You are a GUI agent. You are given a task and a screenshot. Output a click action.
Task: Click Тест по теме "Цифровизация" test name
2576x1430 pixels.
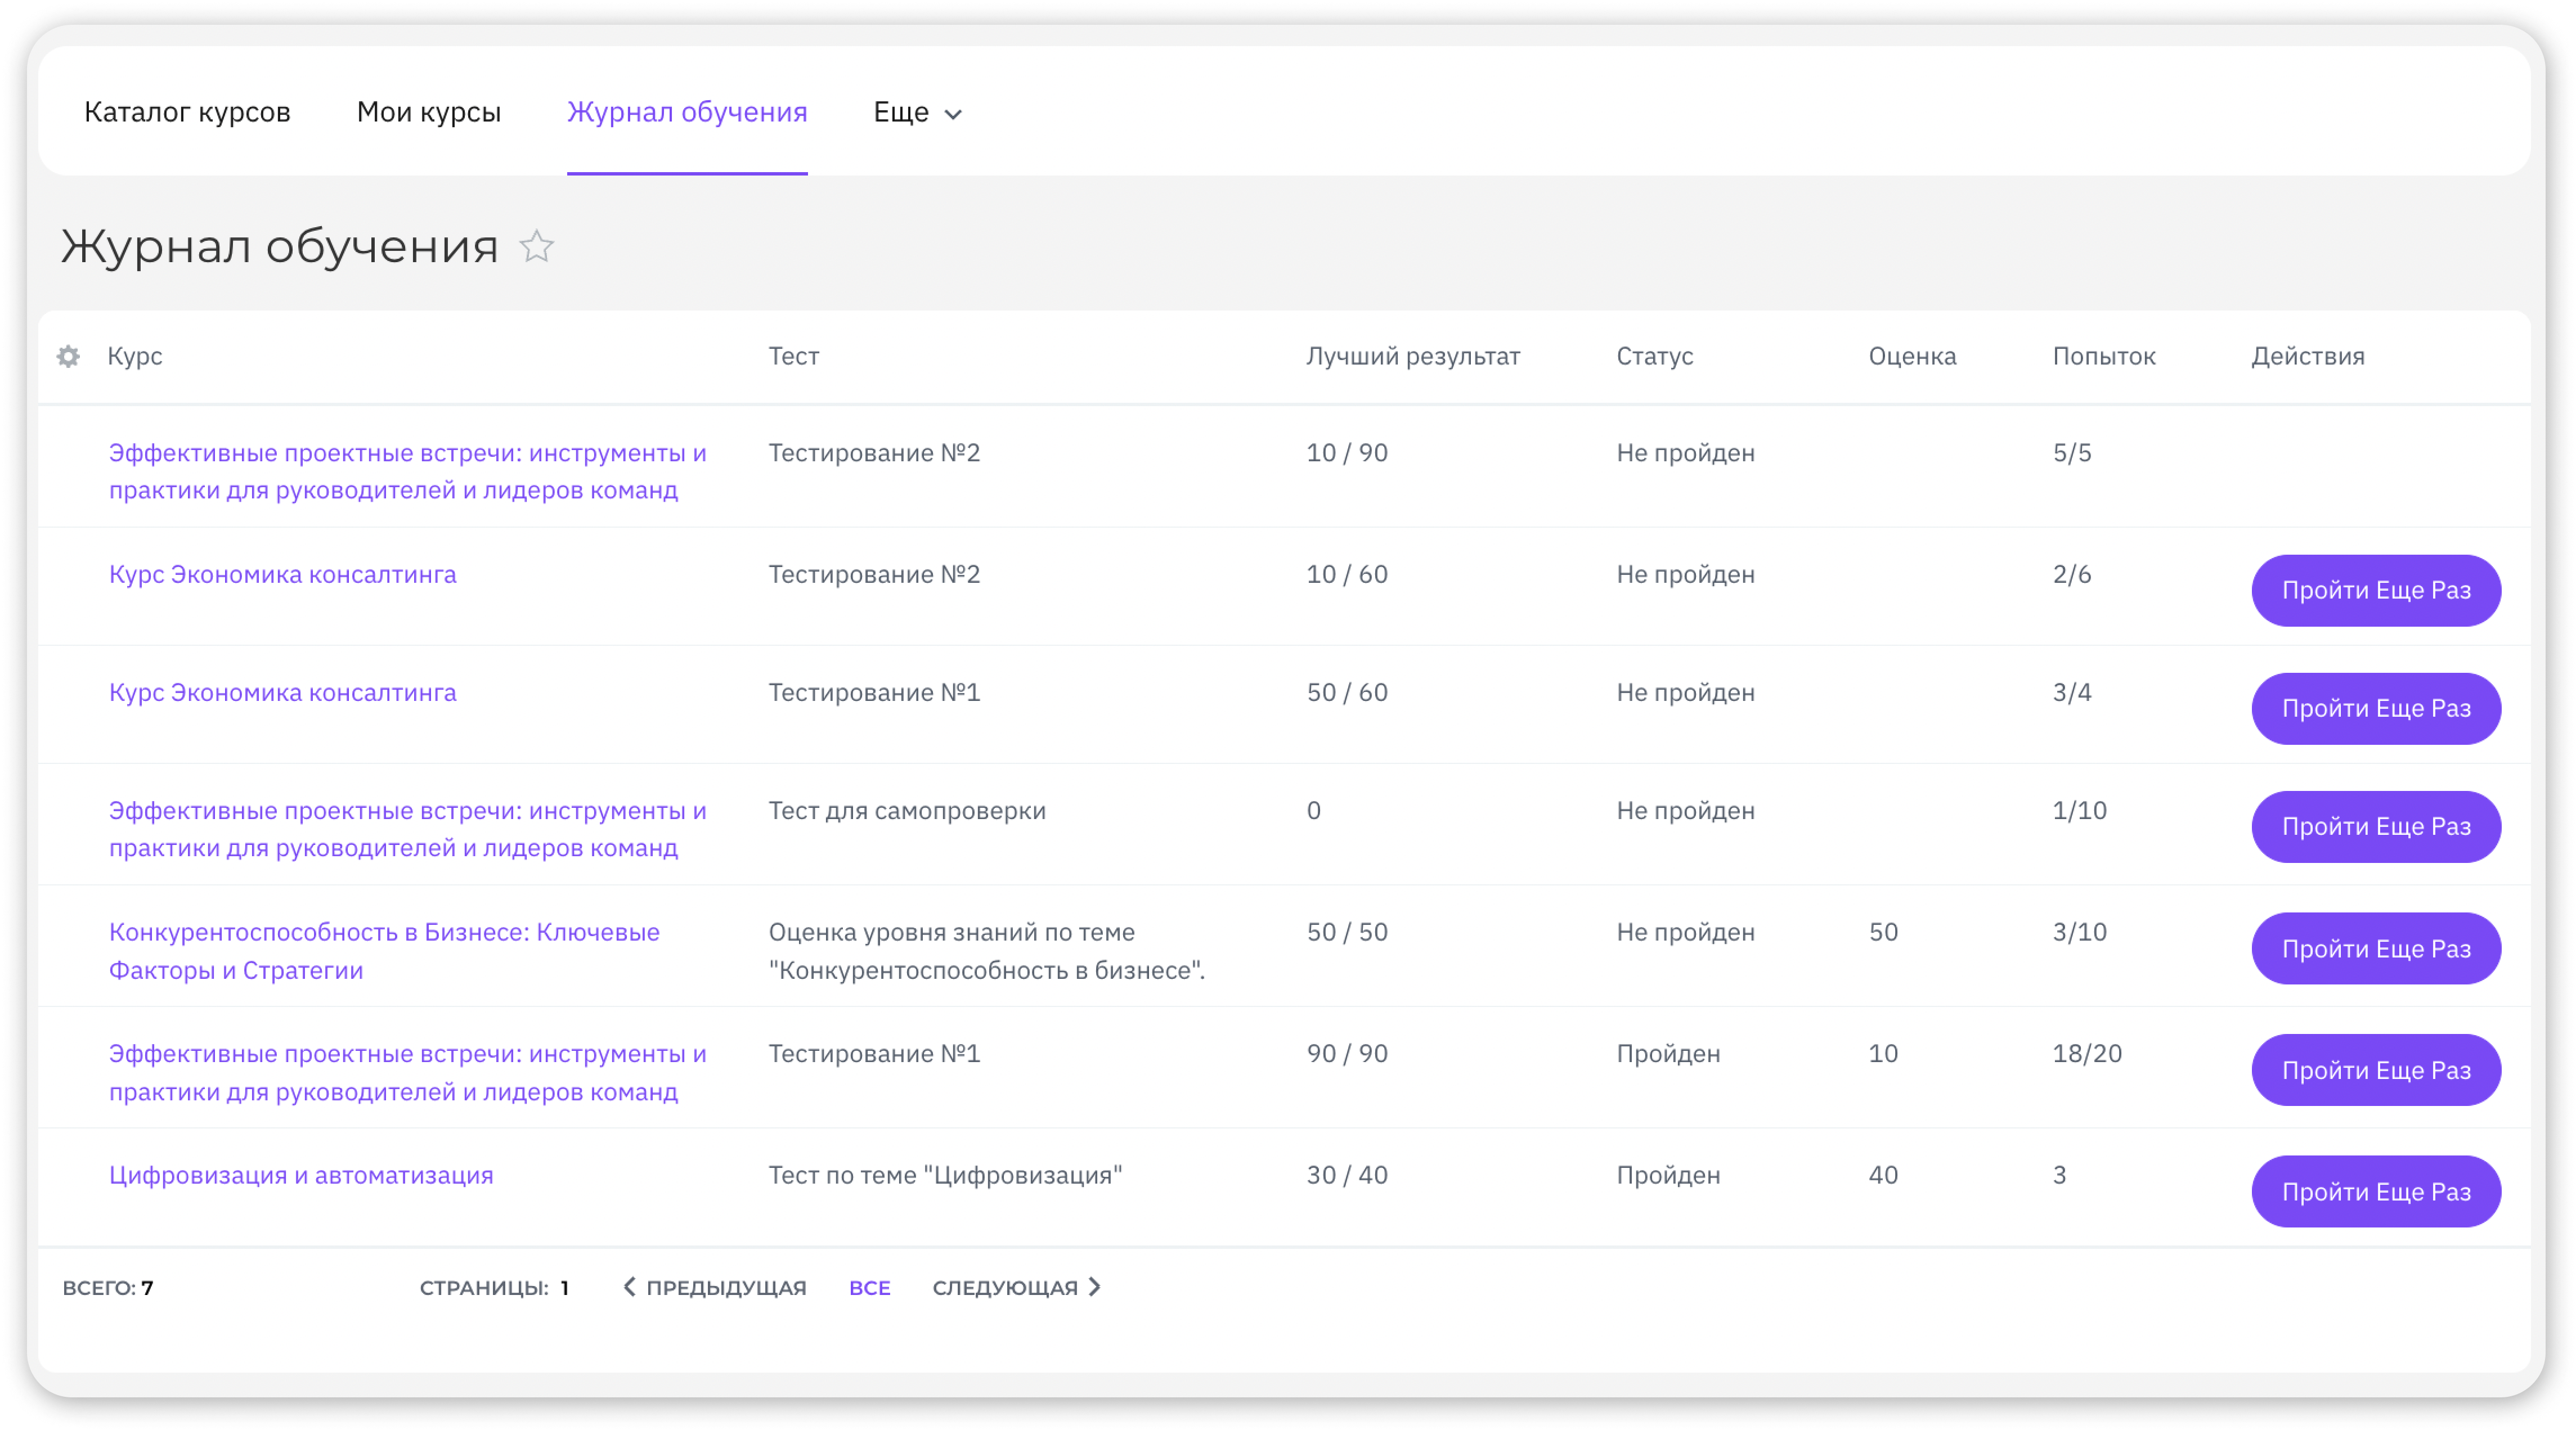coord(945,1175)
